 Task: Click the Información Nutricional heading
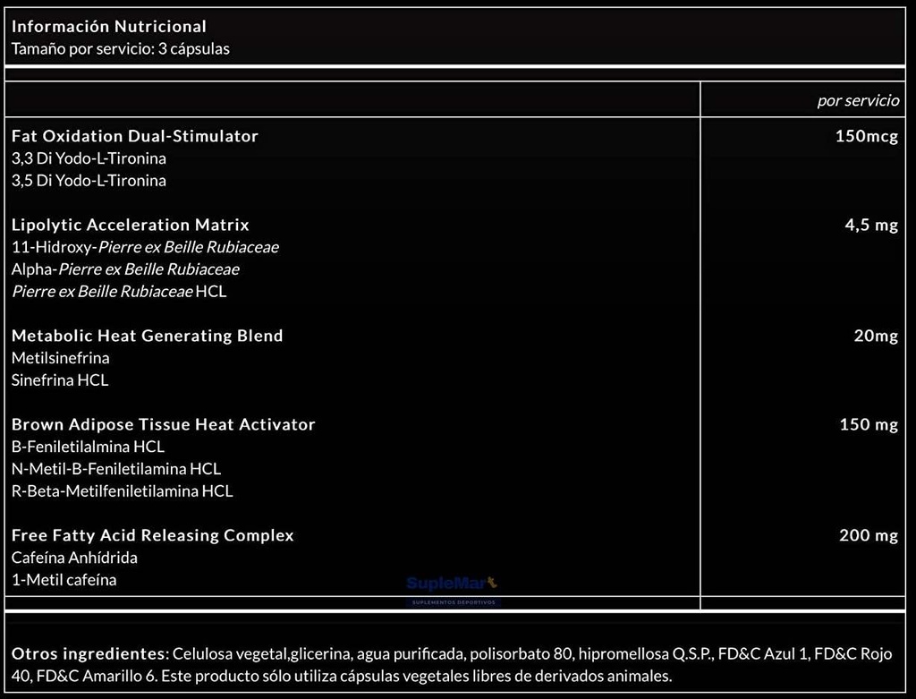point(108,27)
